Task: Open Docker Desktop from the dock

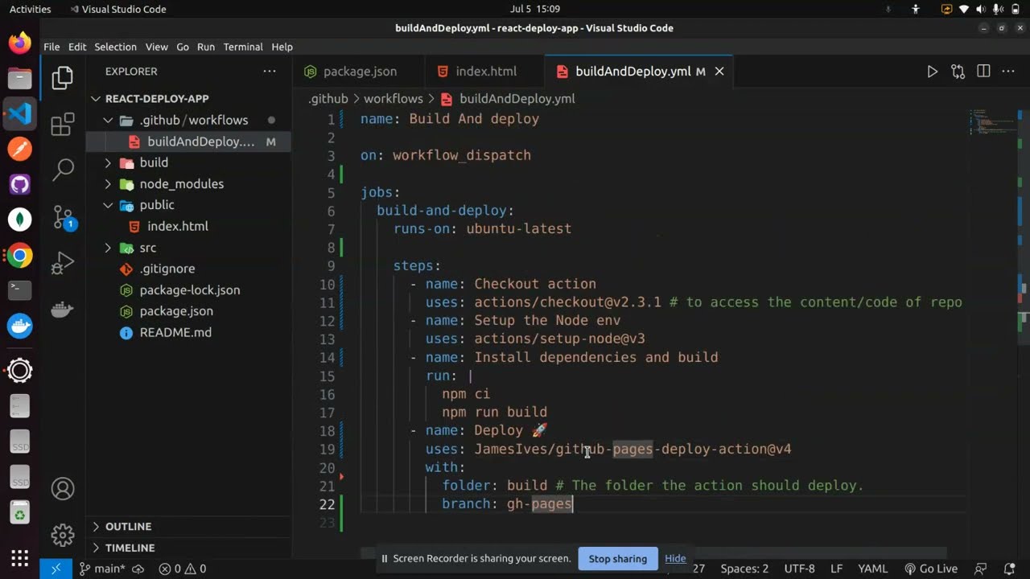Action: point(20,326)
